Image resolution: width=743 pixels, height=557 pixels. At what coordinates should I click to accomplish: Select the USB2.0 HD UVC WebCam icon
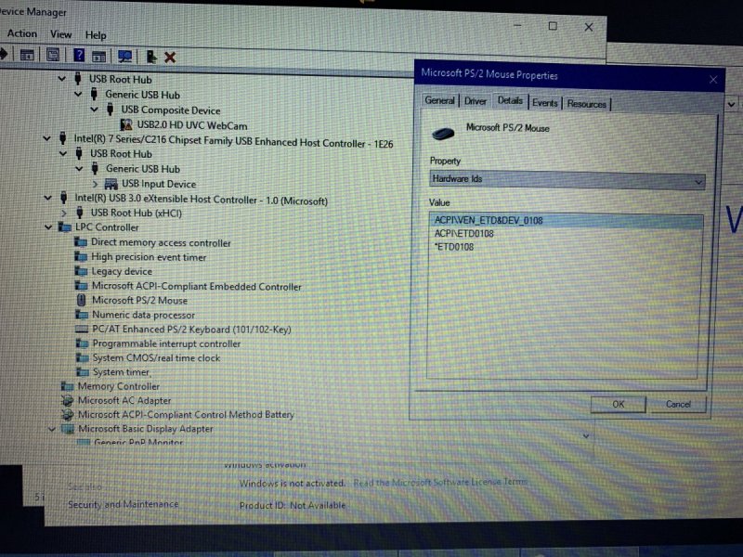coord(126,125)
